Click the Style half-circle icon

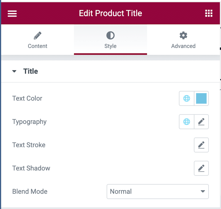pos(110,36)
